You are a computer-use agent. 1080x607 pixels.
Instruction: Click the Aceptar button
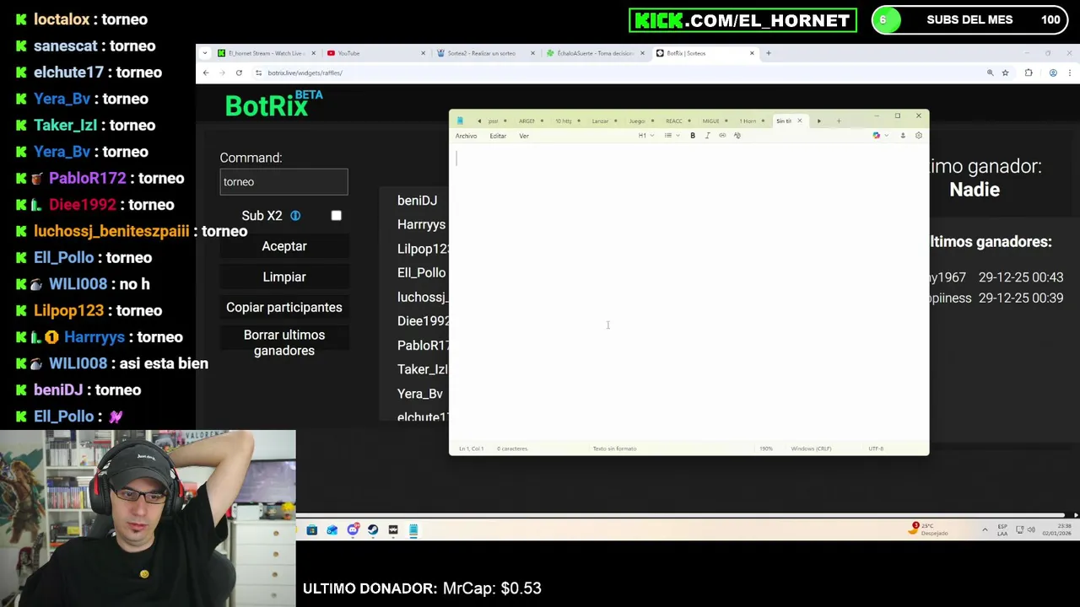point(284,246)
